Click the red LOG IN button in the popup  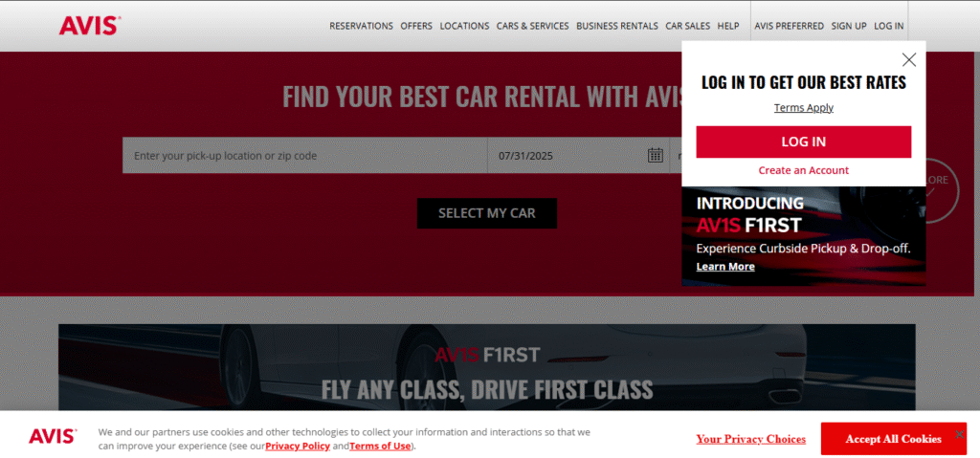click(803, 142)
